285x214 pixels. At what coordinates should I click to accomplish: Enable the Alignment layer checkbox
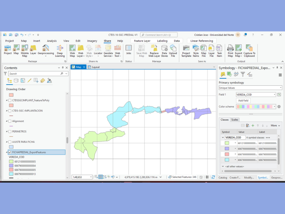tap(10, 121)
